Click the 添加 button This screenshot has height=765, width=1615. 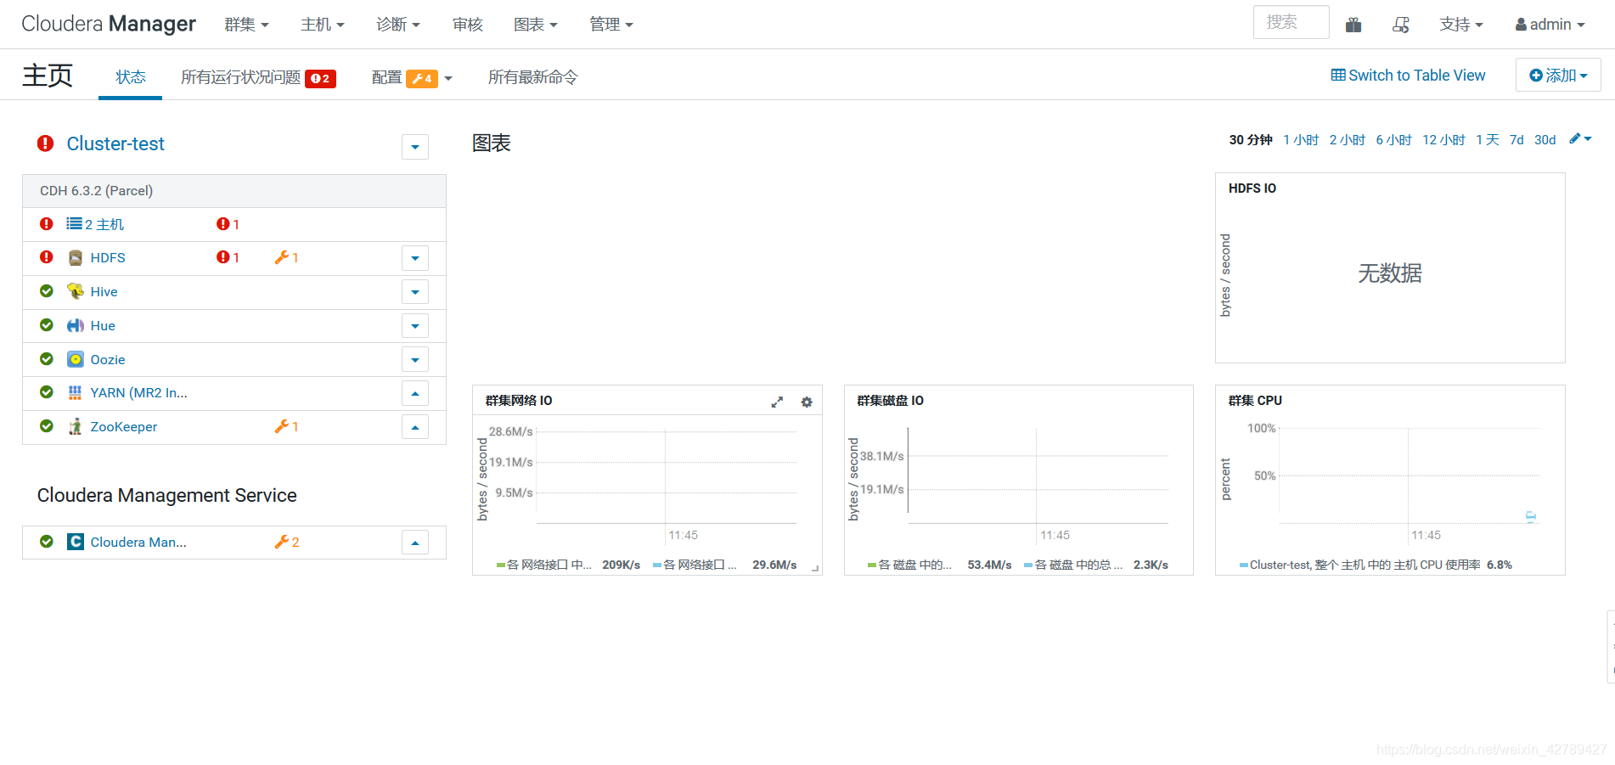click(x=1558, y=75)
